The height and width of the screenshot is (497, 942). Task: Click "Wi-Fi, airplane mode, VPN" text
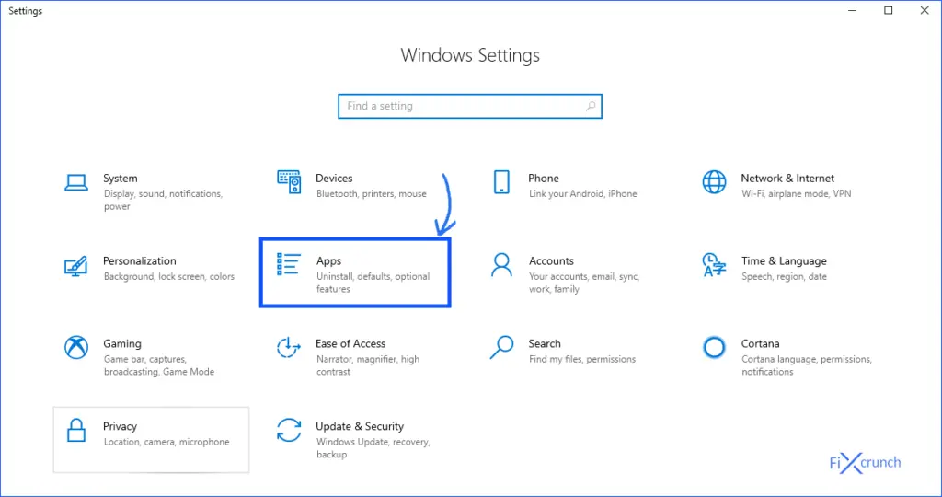(796, 194)
